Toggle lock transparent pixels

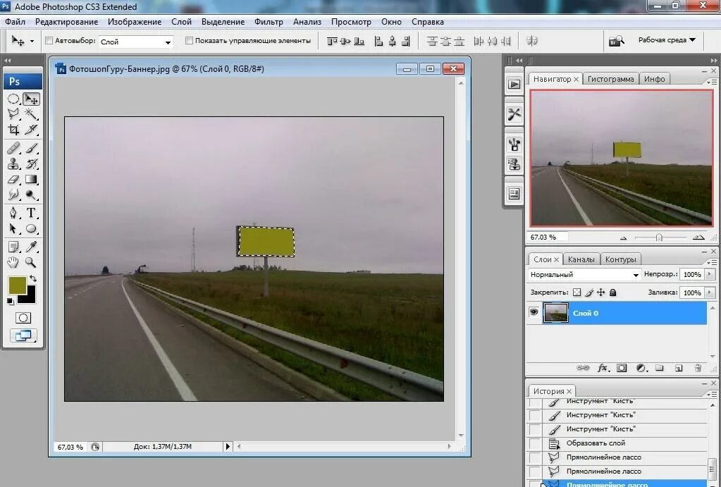(577, 292)
